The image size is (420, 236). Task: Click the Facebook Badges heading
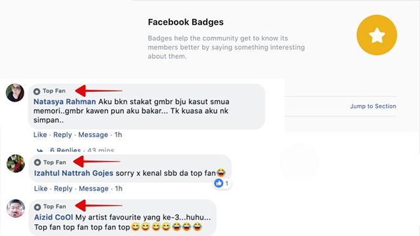click(x=186, y=22)
